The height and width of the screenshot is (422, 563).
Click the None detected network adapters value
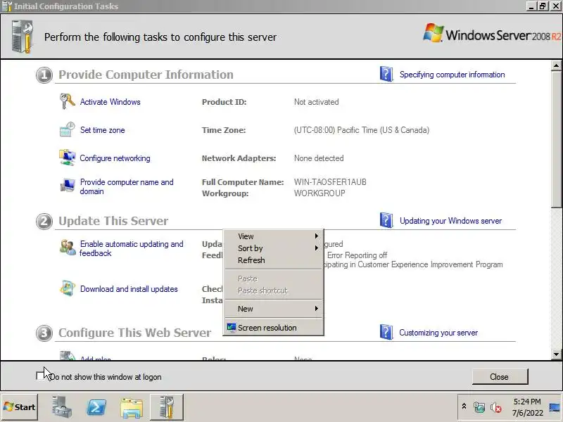[319, 158]
